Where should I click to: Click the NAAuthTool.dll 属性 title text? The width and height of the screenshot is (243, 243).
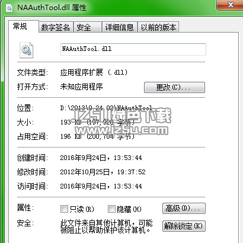[x=52, y=8]
